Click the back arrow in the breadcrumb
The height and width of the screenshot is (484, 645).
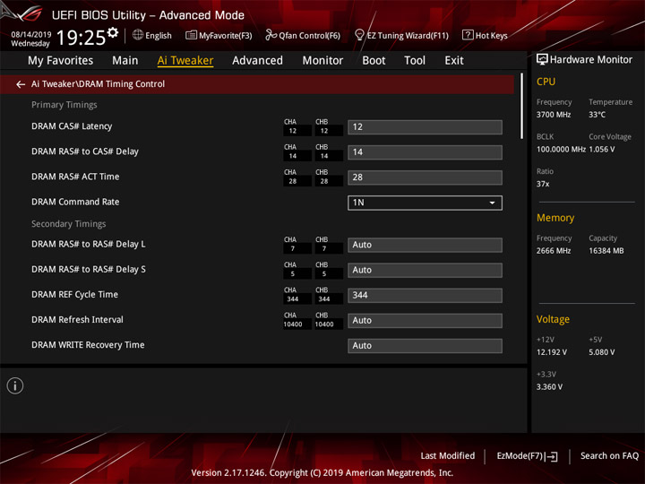(21, 84)
